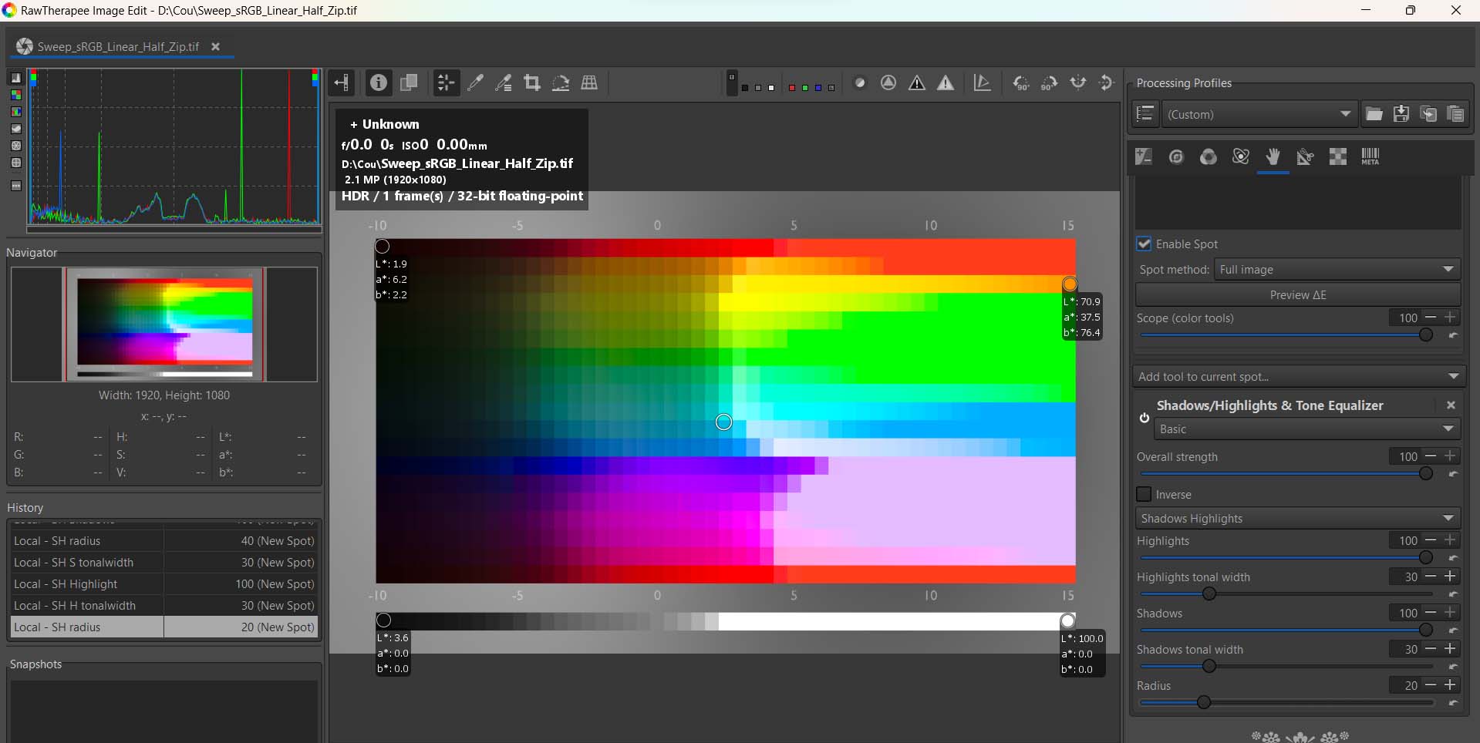Open the Metadata tab

[x=1369, y=156]
